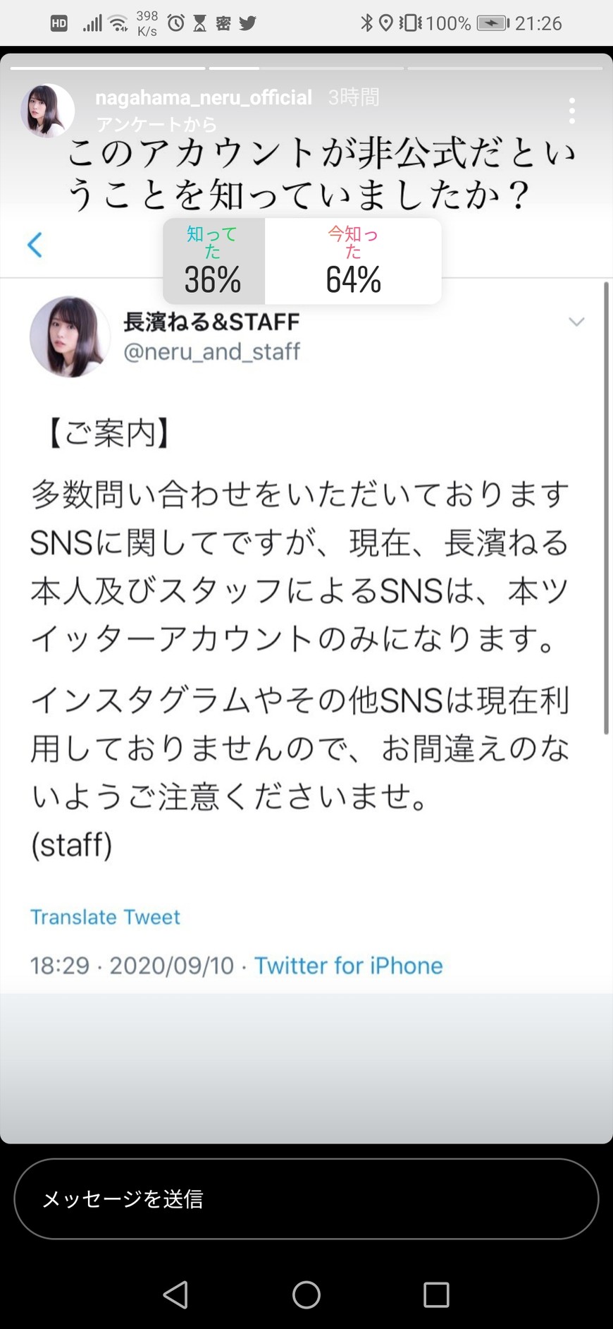The height and width of the screenshot is (1329, 613).
Task: Open the Twitter for iPhone source link
Action: point(348,965)
